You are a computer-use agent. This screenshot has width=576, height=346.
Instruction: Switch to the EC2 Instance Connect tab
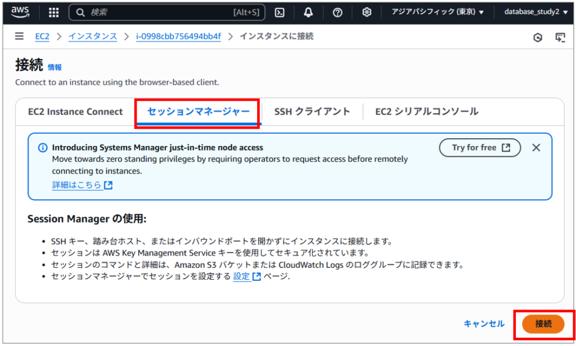click(75, 112)
